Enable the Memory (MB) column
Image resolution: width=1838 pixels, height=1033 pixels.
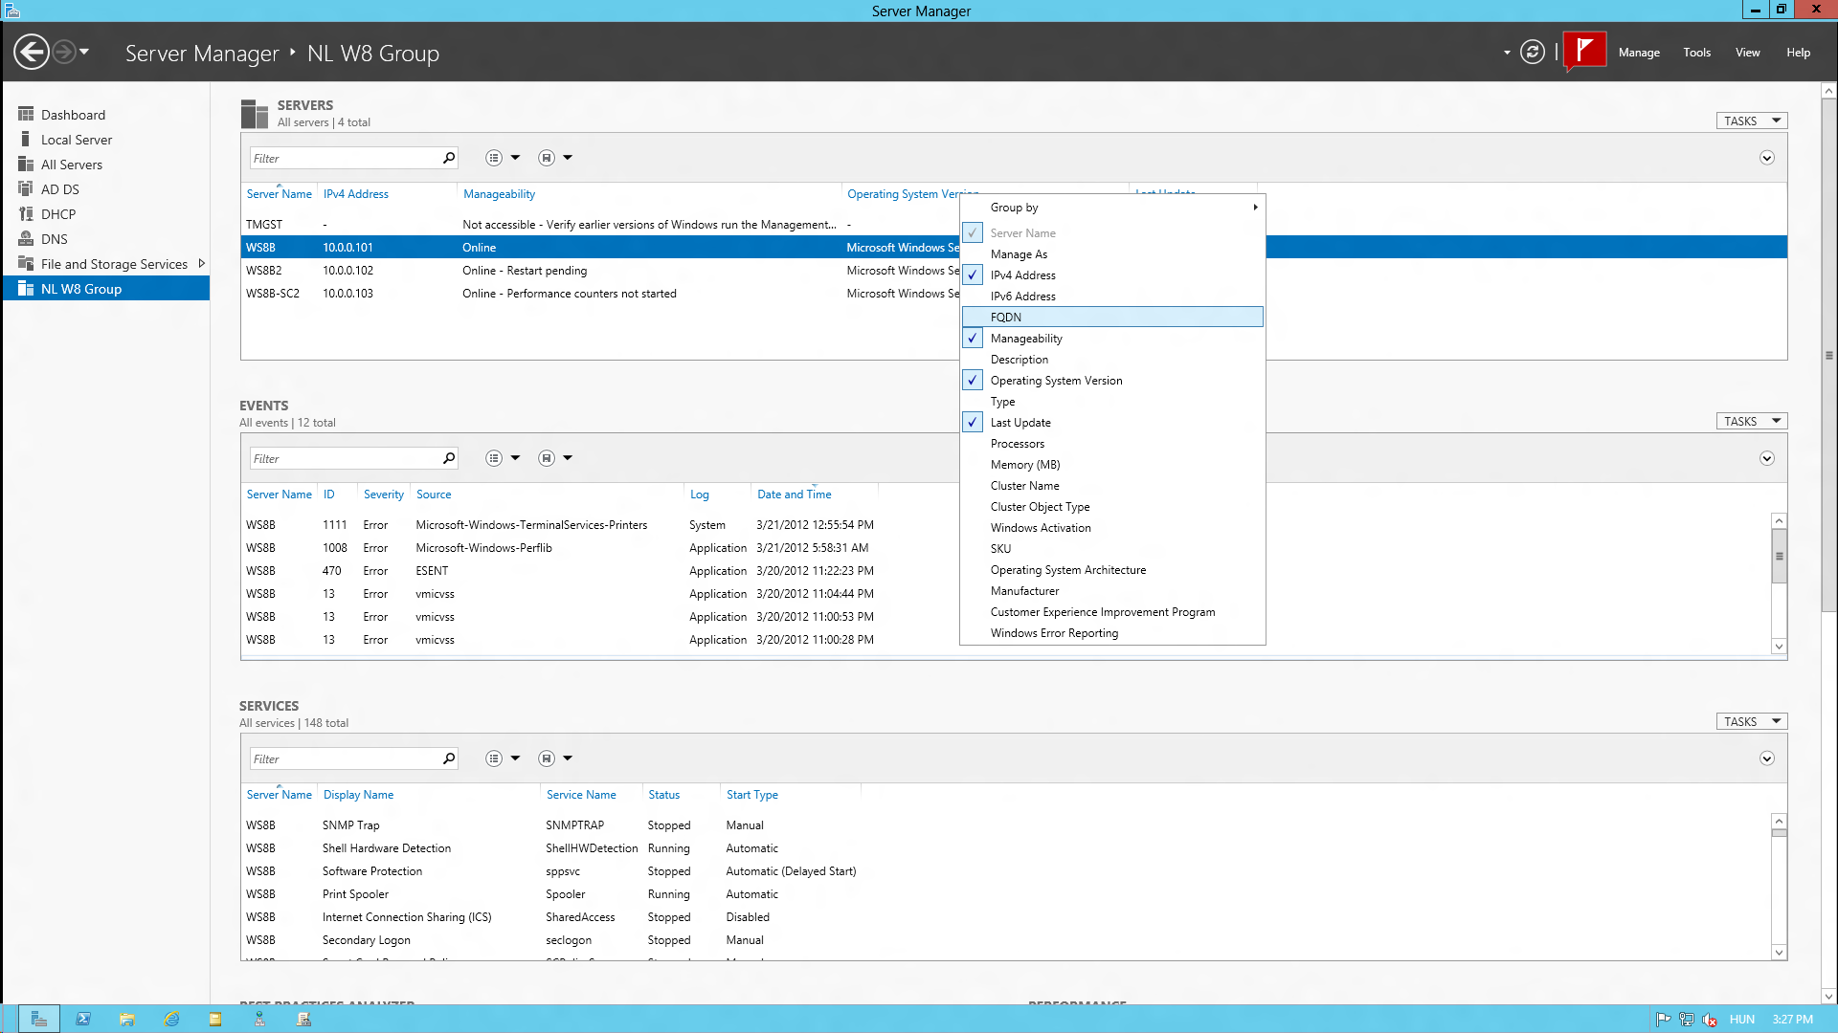[1112, 464]
